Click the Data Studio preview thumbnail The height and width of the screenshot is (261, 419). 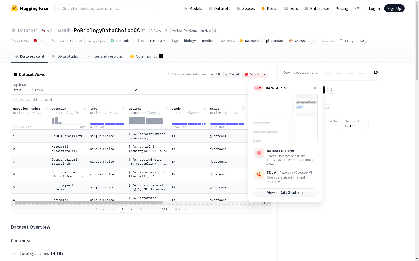pyautogui.click(x=285, y=118)
